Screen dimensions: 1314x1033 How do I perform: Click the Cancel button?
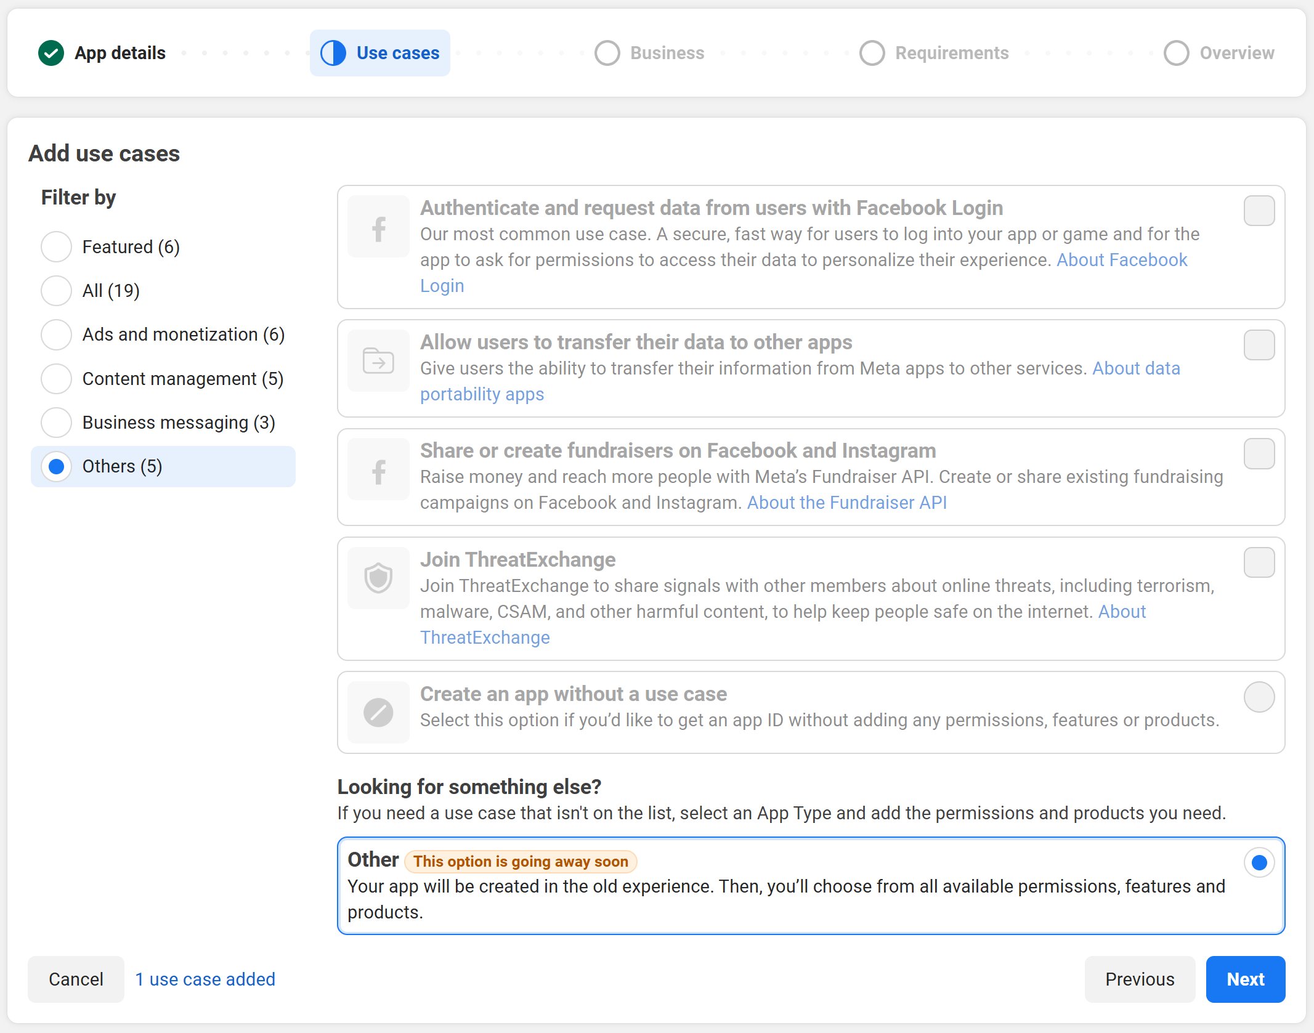coord(76,979)
